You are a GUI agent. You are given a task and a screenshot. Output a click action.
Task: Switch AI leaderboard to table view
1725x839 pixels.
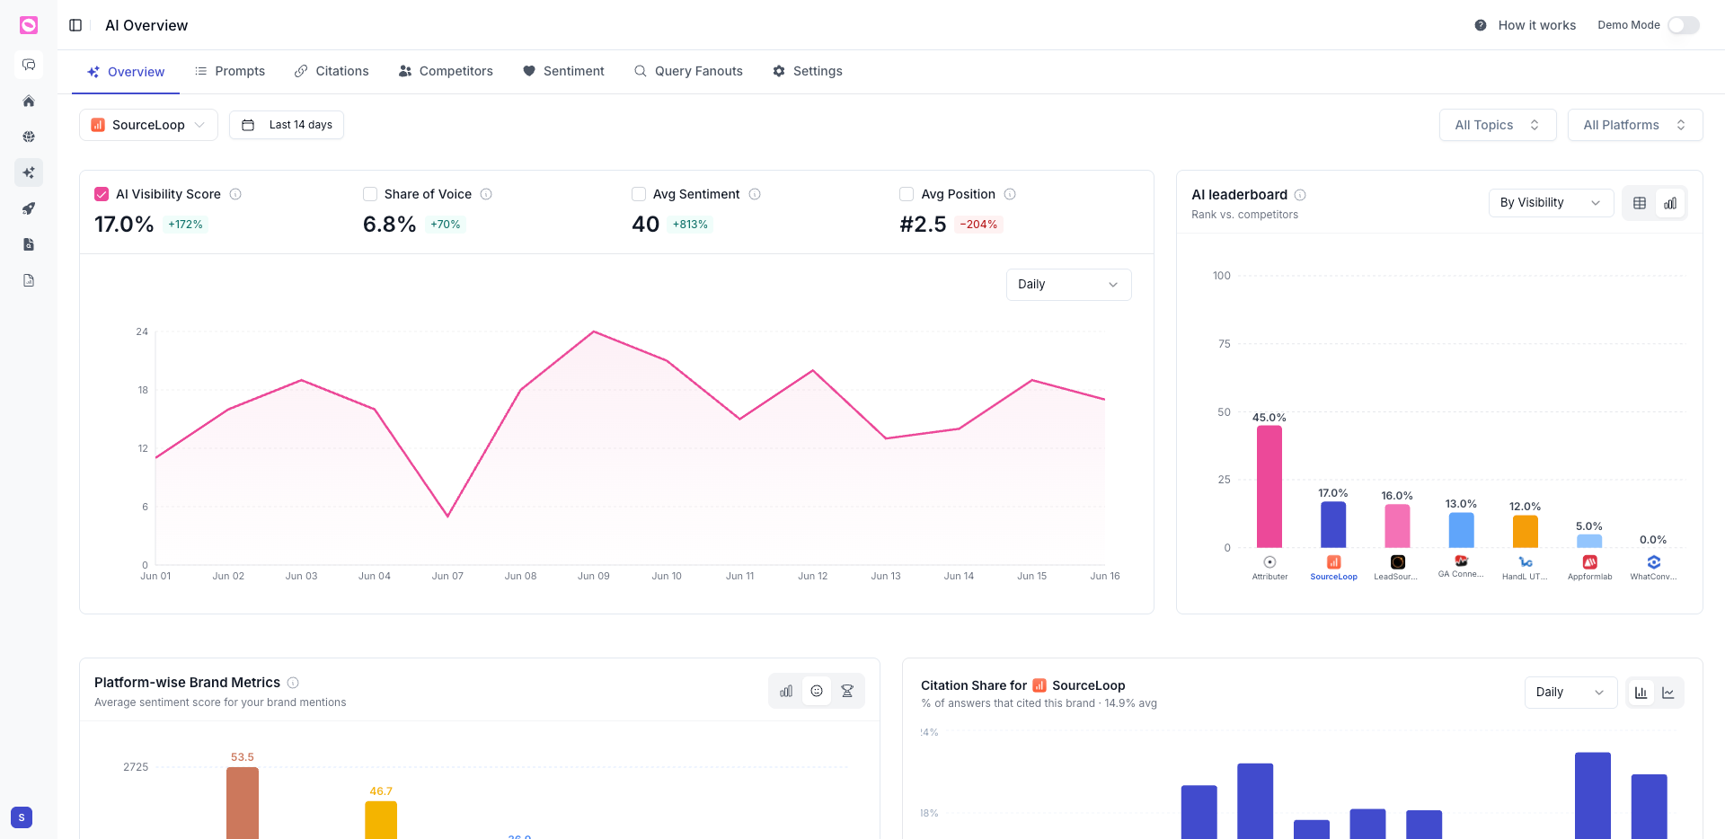pyautogui.click(x=1640, y=203)
